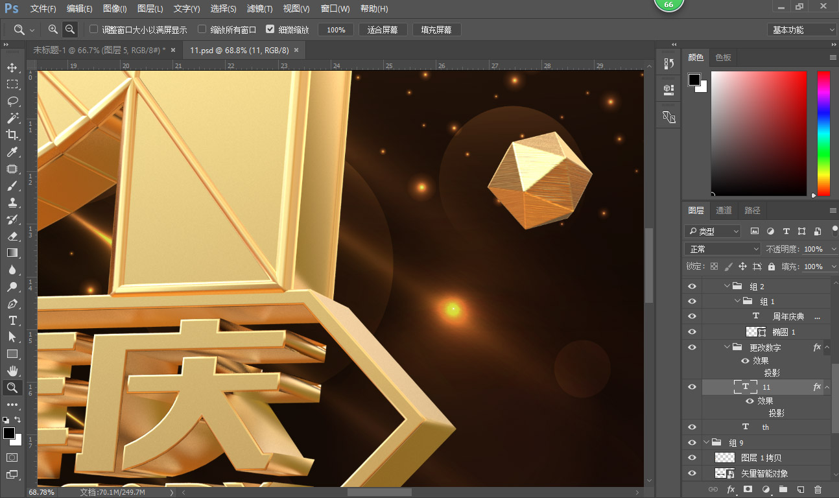Collapse the 组 9 group
The image size is (839, 498).
(x=706, y=442)
